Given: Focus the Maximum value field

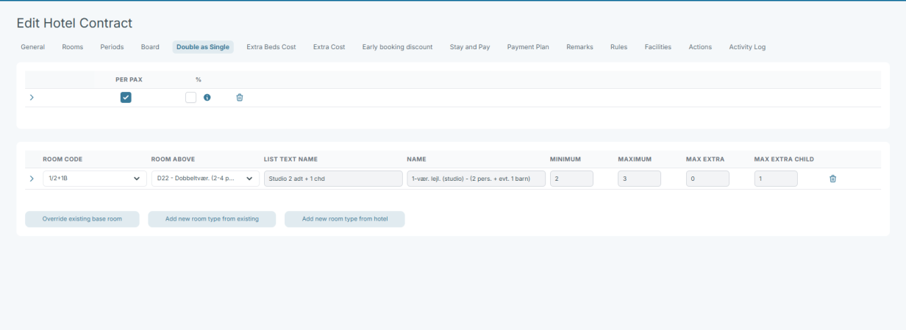Looking at the screenshot, I should tap(639, 179).
